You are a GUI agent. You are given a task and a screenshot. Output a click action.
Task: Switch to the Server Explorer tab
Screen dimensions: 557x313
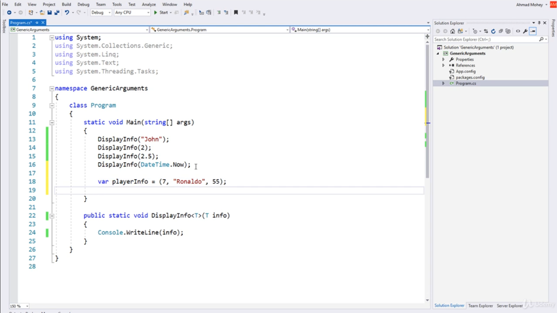point(509,306)
